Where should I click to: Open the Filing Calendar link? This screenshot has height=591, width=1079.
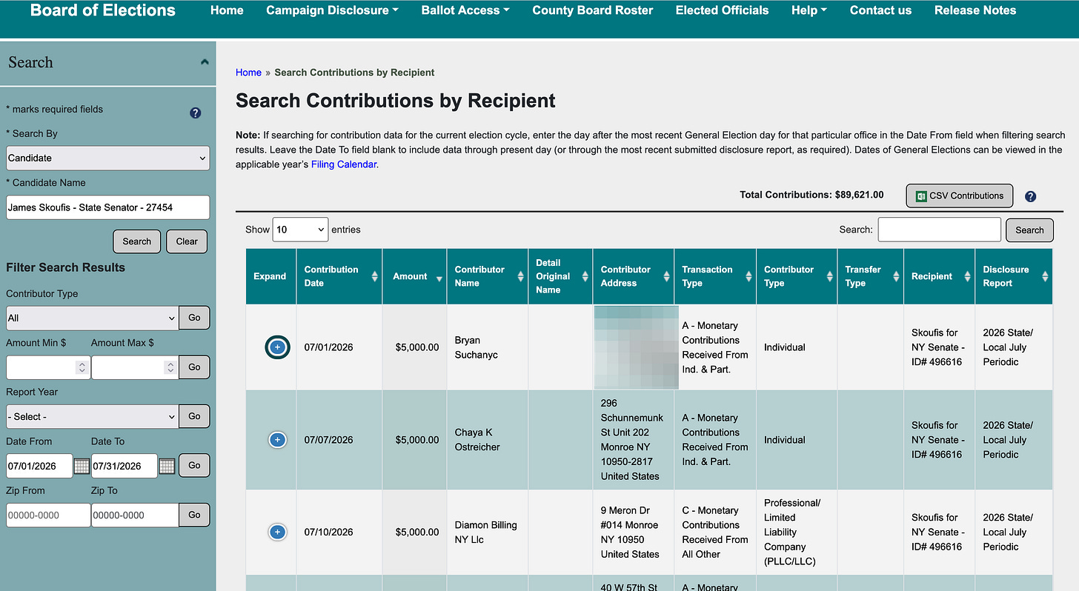(x=344, y=164)
